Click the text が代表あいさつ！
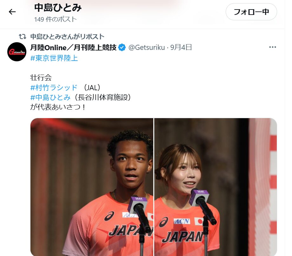Image resolution: width=292 pixels, height=256 pixels. [x=58, y=107]
